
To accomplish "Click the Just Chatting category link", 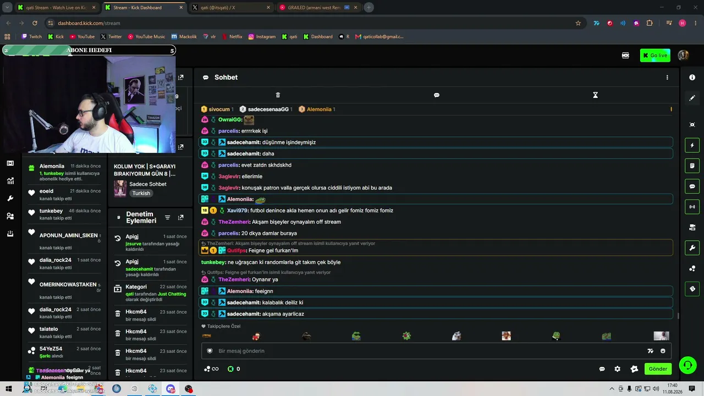I will [x=172, y=294].
